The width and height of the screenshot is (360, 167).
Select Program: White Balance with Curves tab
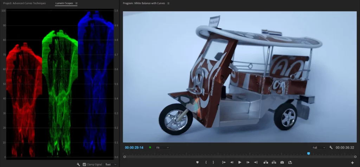pos(144,4)
